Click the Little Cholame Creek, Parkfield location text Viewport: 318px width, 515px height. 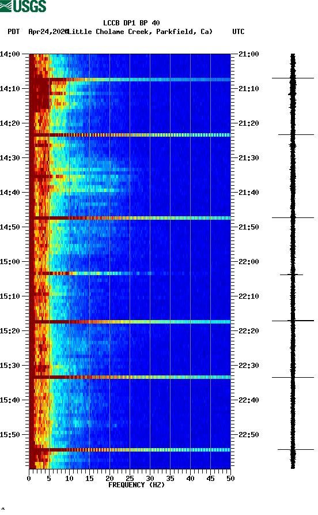(139, 32)
